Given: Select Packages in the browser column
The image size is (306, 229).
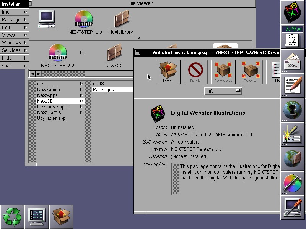Looking at the screenshot, I should click(x=103, y=90).
